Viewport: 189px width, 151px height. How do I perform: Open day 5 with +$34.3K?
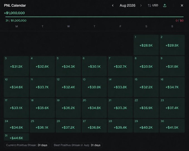tap(68, 66)
